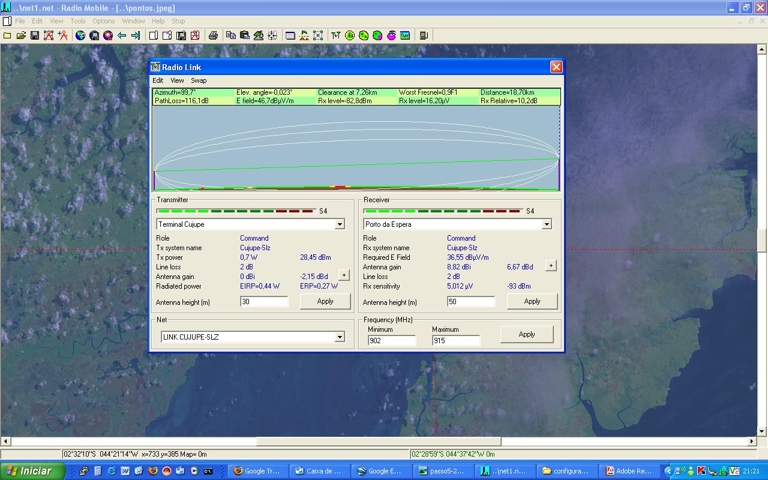The height and width of the screenshot is (480, 768).
Task: Click the printer icon in the toolbar
Action: click(213, 36)
